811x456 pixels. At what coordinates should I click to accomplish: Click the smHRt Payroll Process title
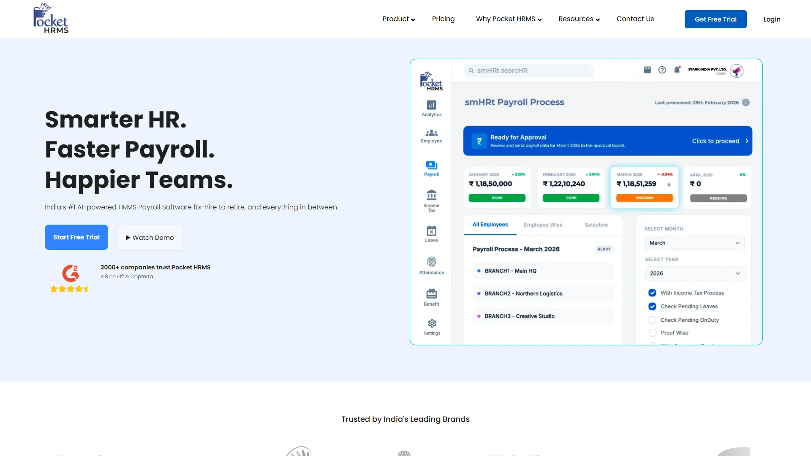pos(514,102)
